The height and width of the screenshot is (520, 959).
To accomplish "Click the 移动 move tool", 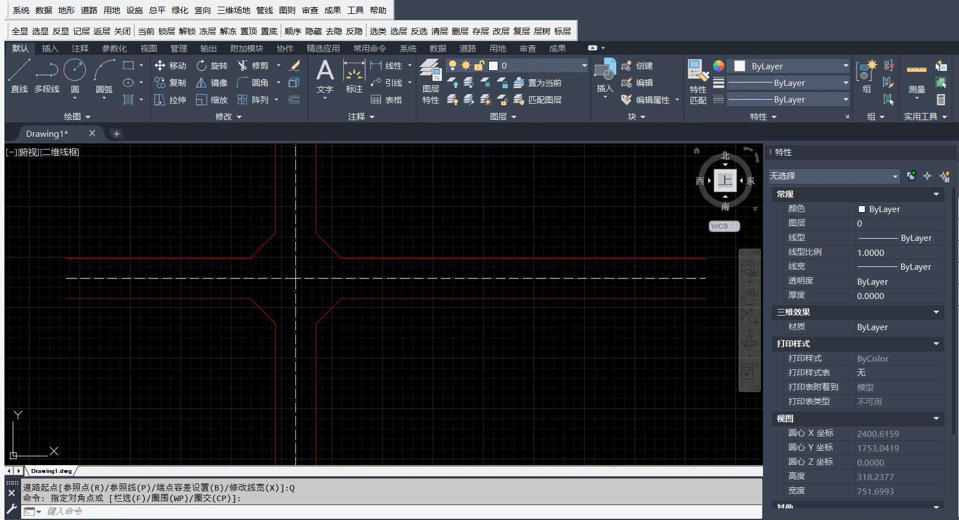I will pos(171,65).
